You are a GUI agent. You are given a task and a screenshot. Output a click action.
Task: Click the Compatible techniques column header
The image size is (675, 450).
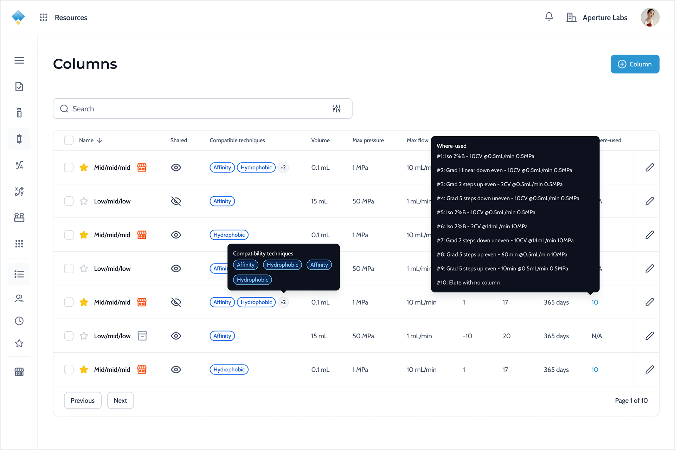[x=237, y=140]
